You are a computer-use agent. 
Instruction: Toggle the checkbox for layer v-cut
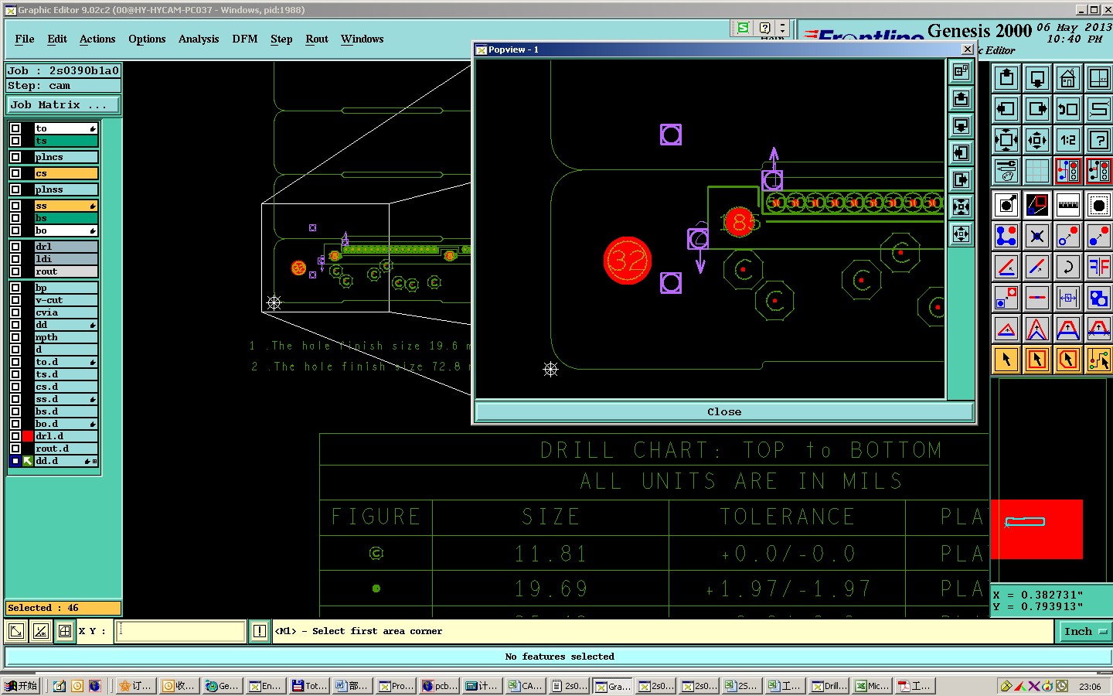pos(15,300)
